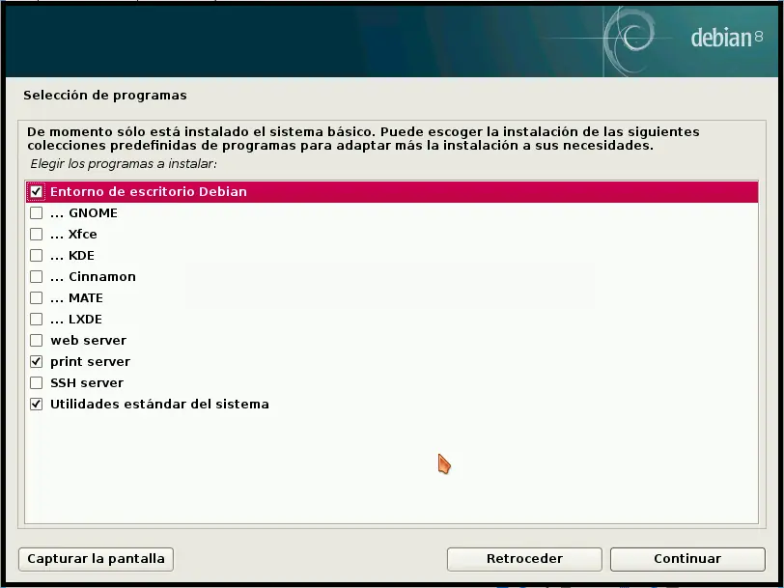Select the Cinnamon checkbox
The image size is (784, 588).
pyautogui.click(x=36, y=277)
